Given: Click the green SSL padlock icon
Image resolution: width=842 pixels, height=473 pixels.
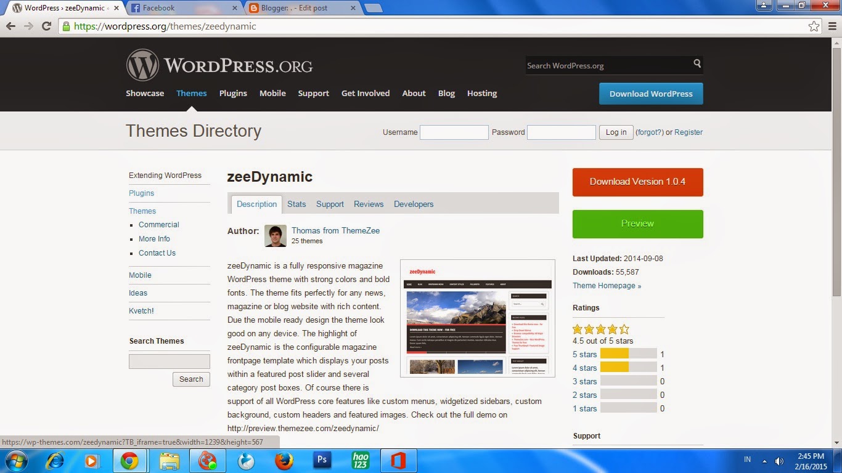Looking at the screenshot, I should [x=66, y=26].
